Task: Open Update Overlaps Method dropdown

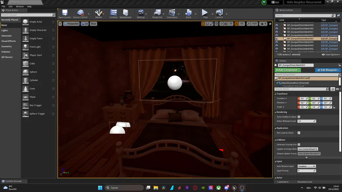Action: [x=308, y=149]
